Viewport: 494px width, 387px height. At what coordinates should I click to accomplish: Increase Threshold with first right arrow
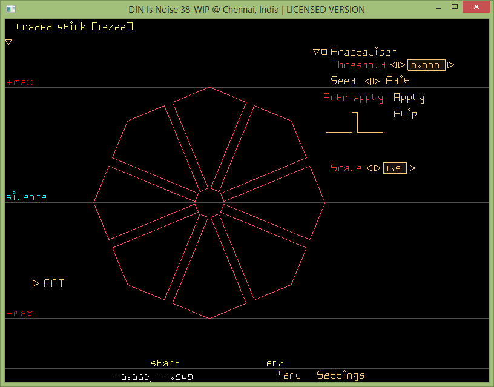click(402, 65)
